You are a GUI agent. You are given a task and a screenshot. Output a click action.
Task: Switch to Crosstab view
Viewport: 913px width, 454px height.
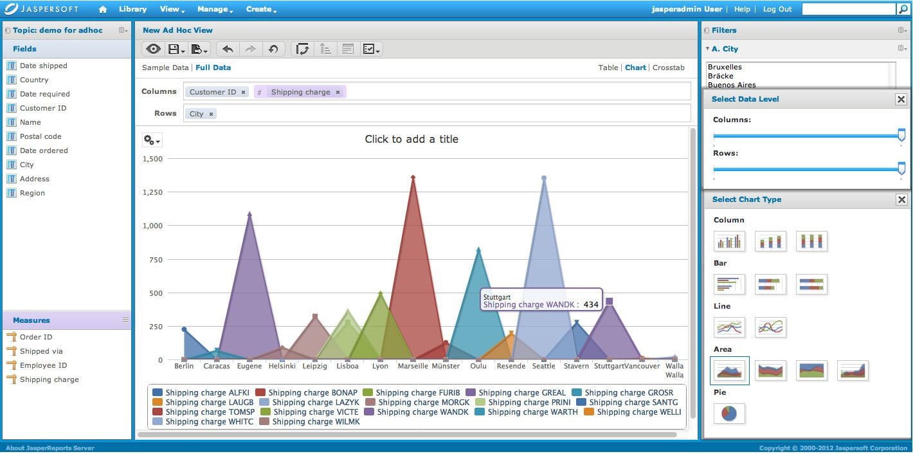tap(669, 68)
